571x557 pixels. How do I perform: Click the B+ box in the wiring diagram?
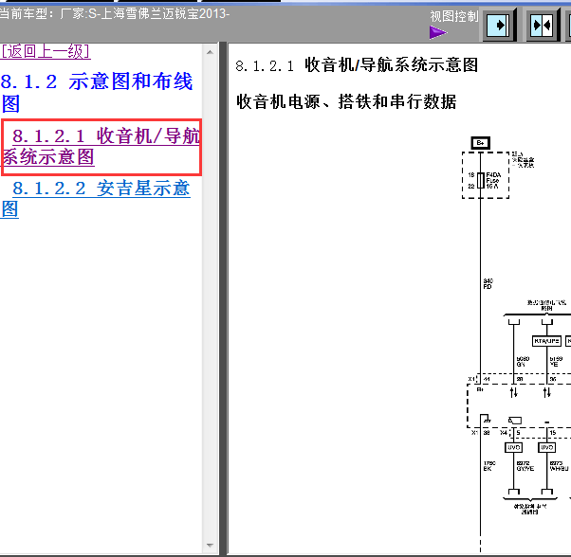tap(480, 143)
